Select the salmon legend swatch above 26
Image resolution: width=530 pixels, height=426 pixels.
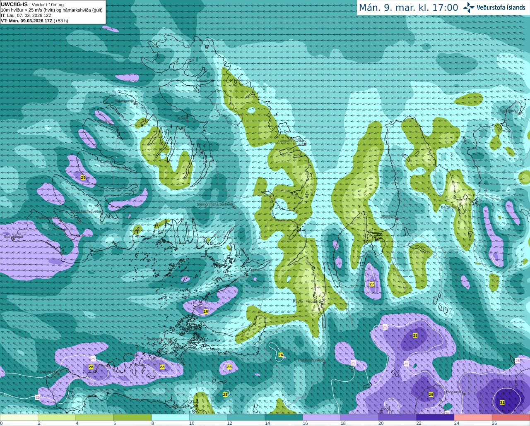511,418
